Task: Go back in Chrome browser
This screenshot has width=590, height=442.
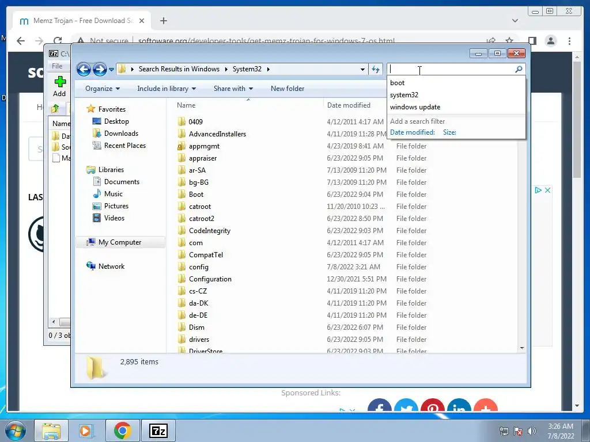Action: (x=21, y=41)
